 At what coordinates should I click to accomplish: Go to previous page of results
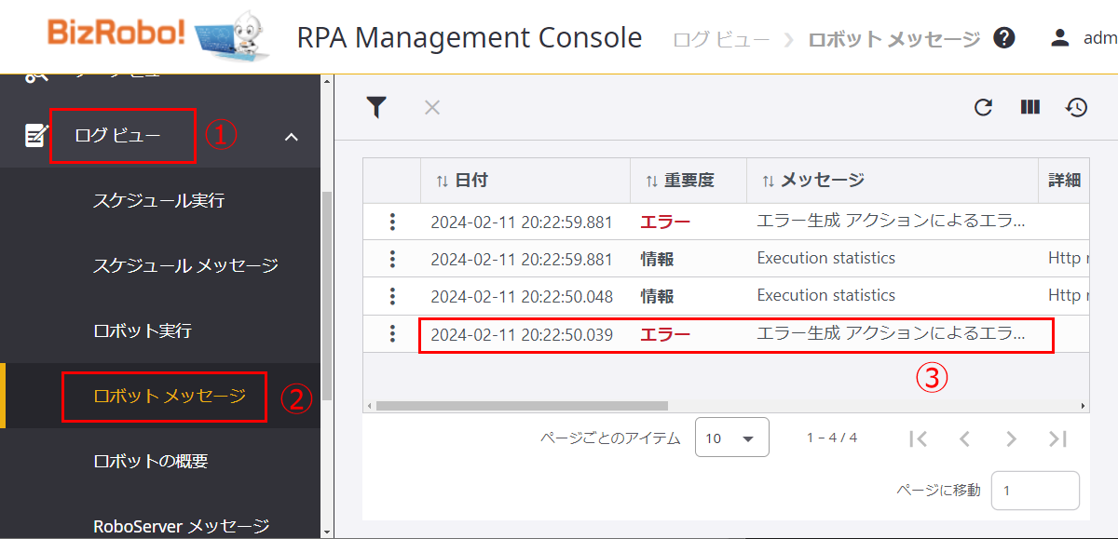(x=964, y=438)
